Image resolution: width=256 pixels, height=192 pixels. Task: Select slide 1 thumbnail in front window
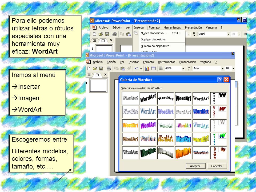[98, 86]
